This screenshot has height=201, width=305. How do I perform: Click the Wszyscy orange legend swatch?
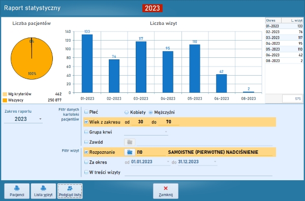point(5,100)
